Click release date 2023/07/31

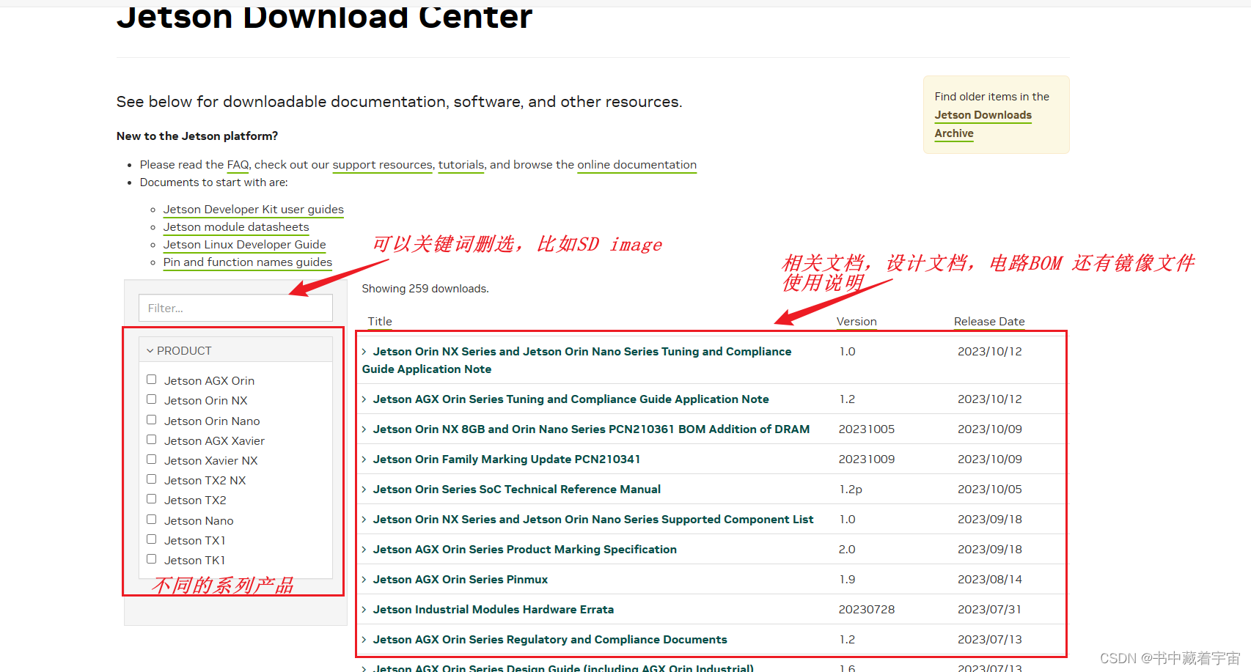[x=990, y=610]
